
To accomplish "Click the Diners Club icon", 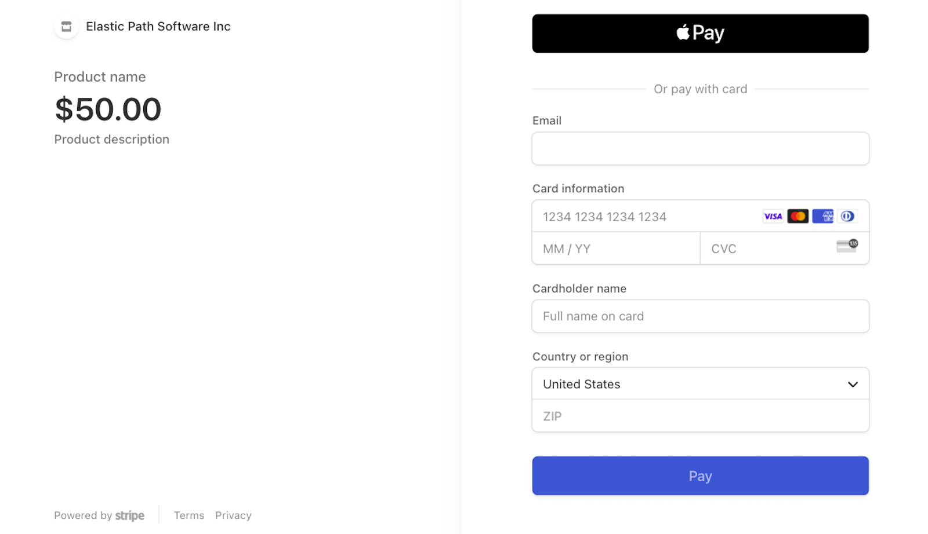I will (x=847, y=216).
